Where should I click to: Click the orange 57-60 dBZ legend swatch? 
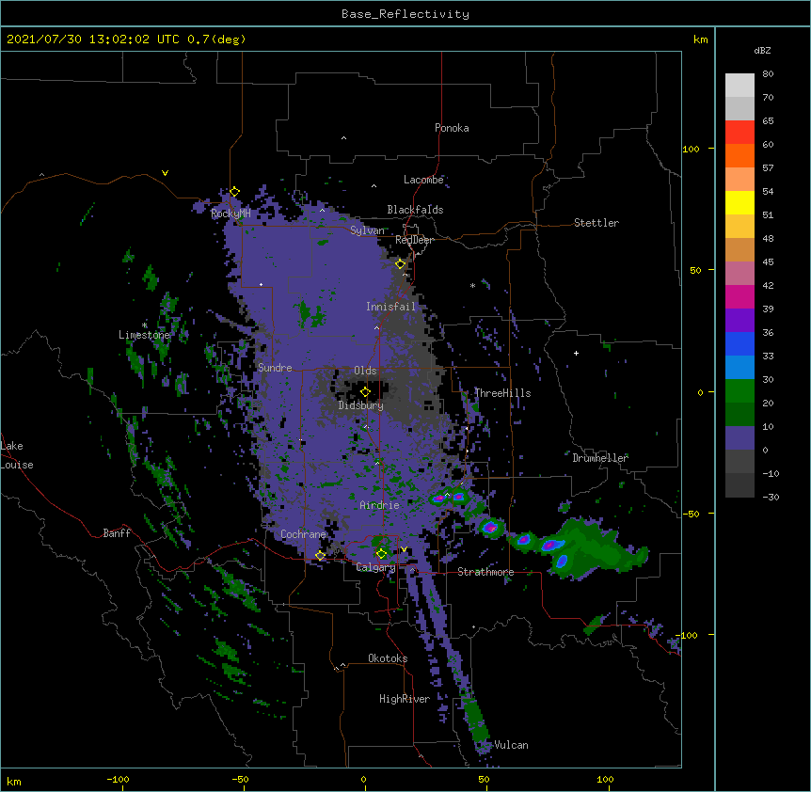739,155
